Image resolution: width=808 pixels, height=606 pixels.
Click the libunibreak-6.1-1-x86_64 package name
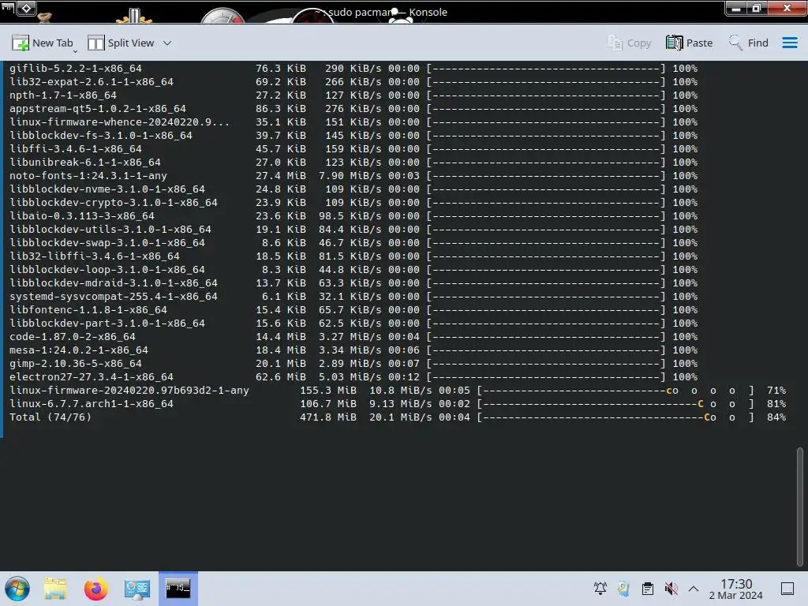[x=85, y=162]
